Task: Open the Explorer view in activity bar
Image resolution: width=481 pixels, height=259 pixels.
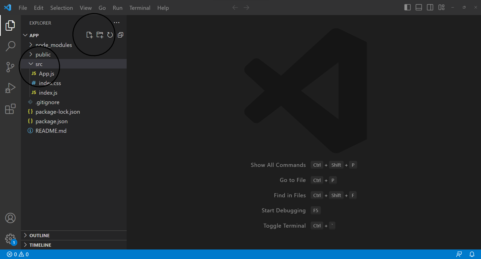Action: tap(10, 25)
